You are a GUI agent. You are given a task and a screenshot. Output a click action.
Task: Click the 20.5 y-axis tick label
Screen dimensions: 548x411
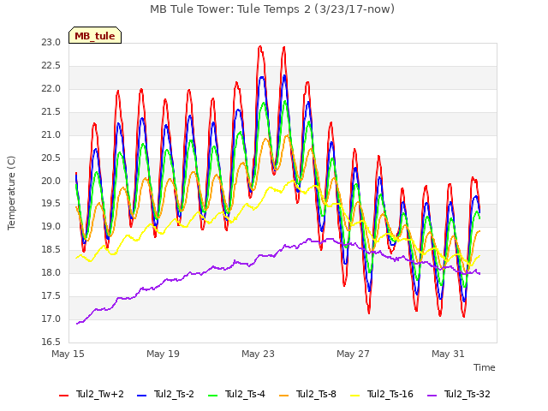51,158
